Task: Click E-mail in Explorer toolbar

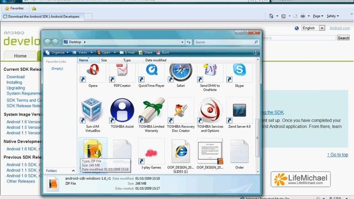Action: coord(127,53)
